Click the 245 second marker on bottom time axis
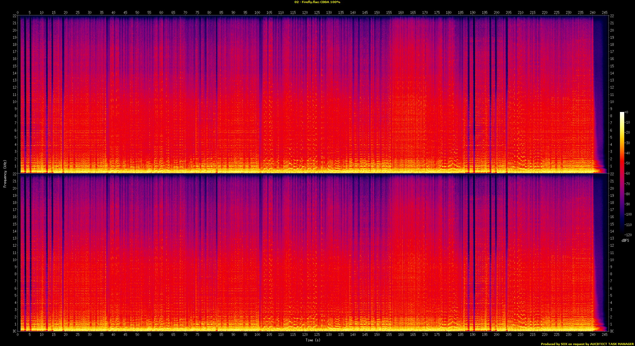Screen dimensions: 635x346 click(x=605, y=334)
